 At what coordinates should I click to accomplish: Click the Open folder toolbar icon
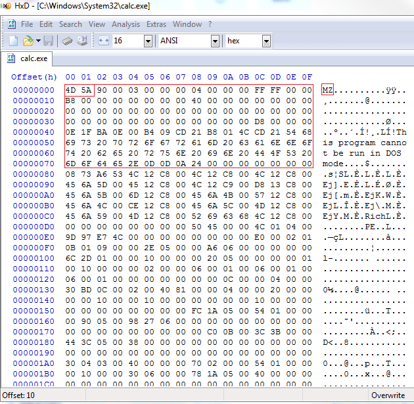click(28, 41)
